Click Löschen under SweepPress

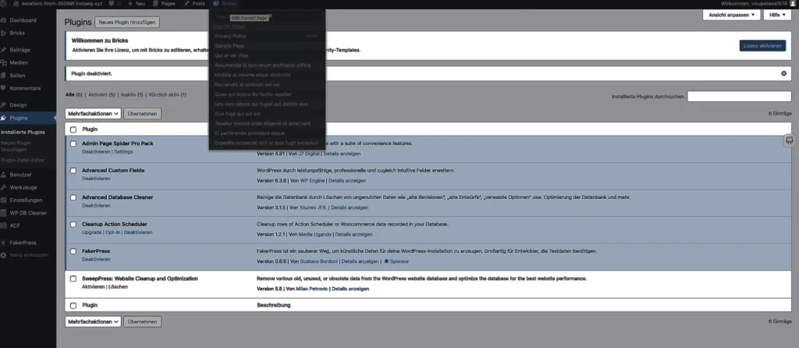tap(119, 287)
